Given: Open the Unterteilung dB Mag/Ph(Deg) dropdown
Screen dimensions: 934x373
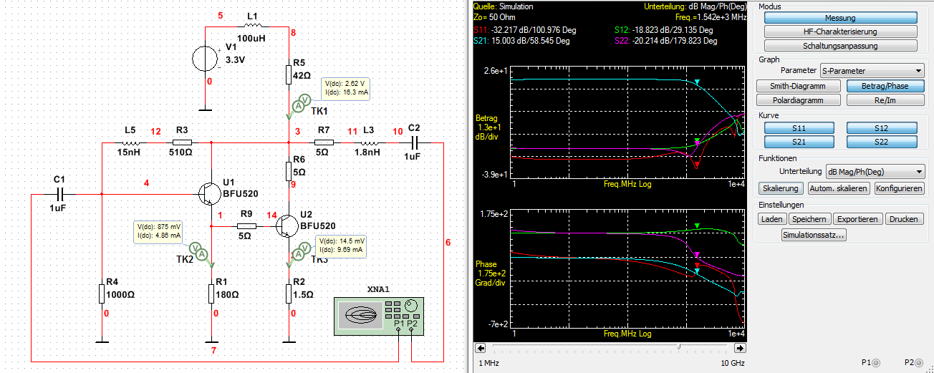Looking at the screenshot, I should click(x=874, y=172).
